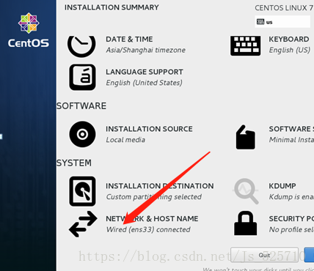
Task: Click the INSTALLATION SUMMARY title
Action: 112,7
